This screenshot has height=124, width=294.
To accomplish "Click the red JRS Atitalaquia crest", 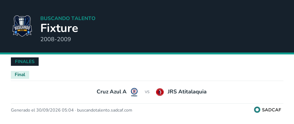I will (160, 92).
